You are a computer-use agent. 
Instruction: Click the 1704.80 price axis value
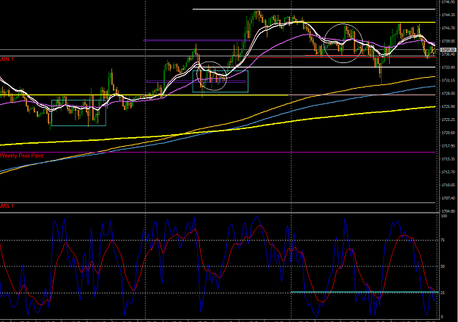pos(448,211)
